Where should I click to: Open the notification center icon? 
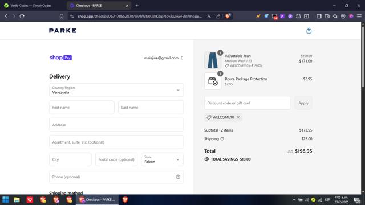pos(357,200)
